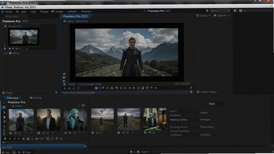
Task: Toggle the square checkbox beside Premiere Pro bin title
Action: [4, 102]
